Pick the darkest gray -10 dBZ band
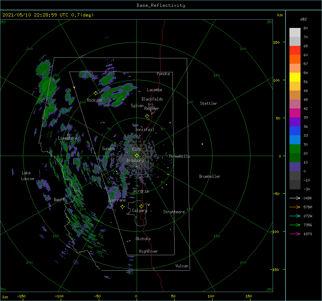 click(x=295, y=184)
